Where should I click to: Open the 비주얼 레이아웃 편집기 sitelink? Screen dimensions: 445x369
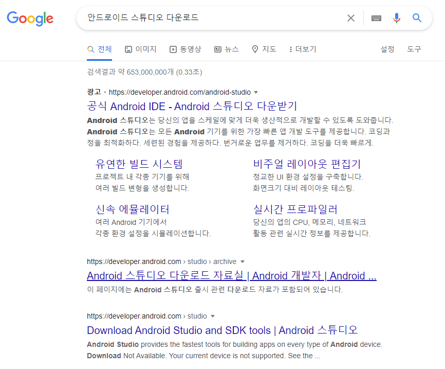pyautogui.click(x=307, y=164)
